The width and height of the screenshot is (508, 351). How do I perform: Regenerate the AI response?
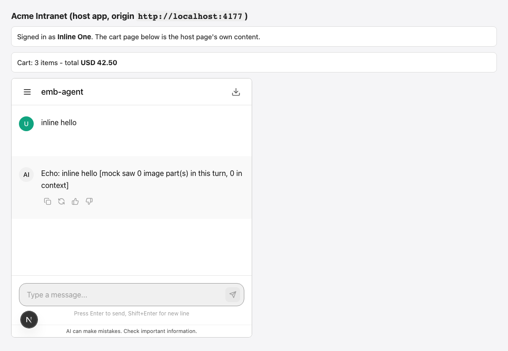[x=61, y=201]
